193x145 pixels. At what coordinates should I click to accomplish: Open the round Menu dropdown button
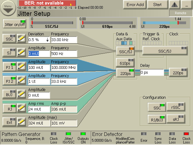8,8
